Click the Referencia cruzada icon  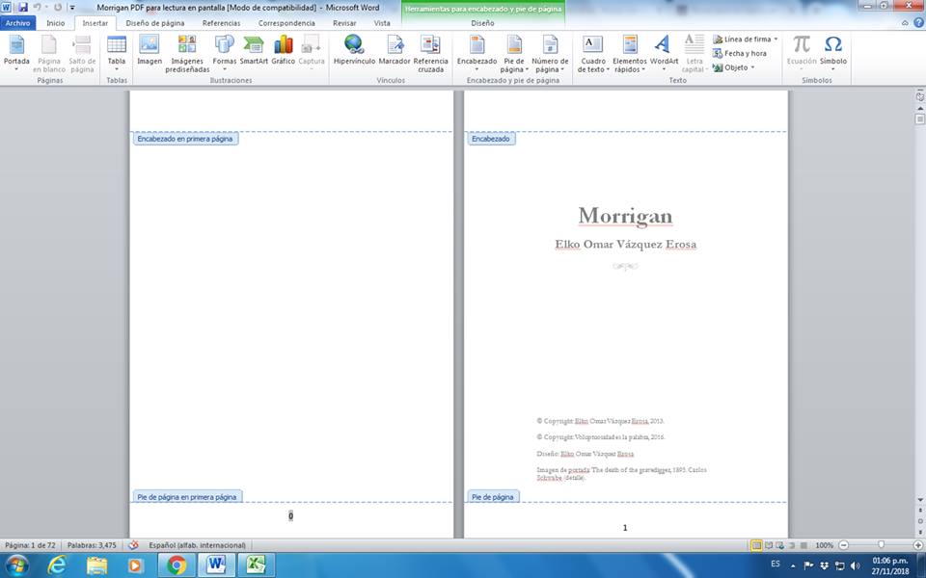430,53
